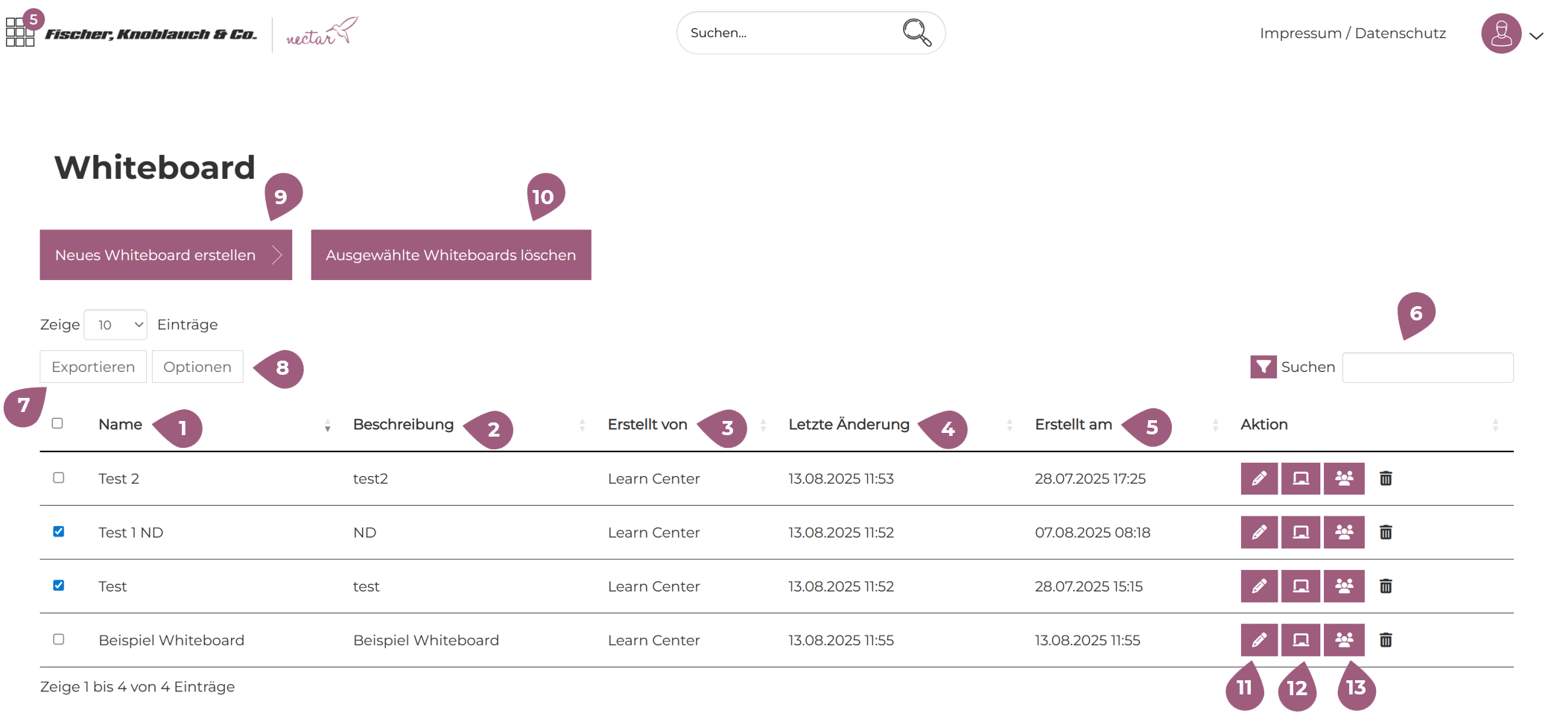Click the pencil edit icon for Test 2
This screenshot has width=1551, height=719.
[1258, 478]
